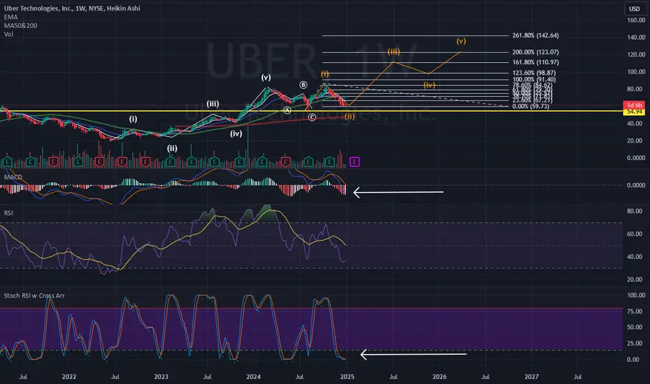Viewport: 650px width, 384px height.
Task: Click 2025 on the time axis
Action: 347,376
